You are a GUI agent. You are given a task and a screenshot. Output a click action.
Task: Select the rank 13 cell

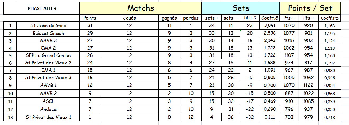pyautogui.click(x=10, y=117)
